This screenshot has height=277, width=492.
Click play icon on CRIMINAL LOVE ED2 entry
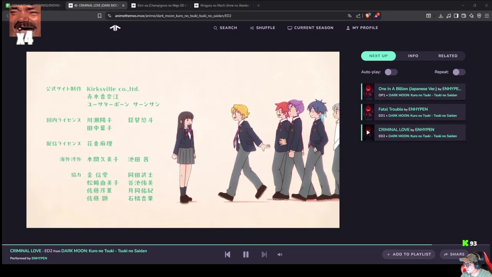tap(368, 132)
